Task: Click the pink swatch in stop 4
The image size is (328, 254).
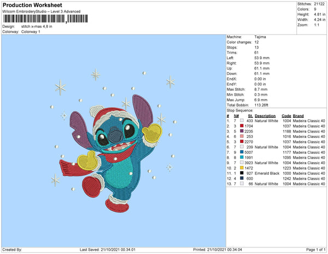Action: pyautogui.click(x=242, y=136)
